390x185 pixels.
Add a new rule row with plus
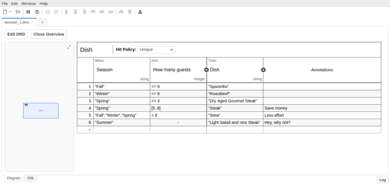click(90, 130)
